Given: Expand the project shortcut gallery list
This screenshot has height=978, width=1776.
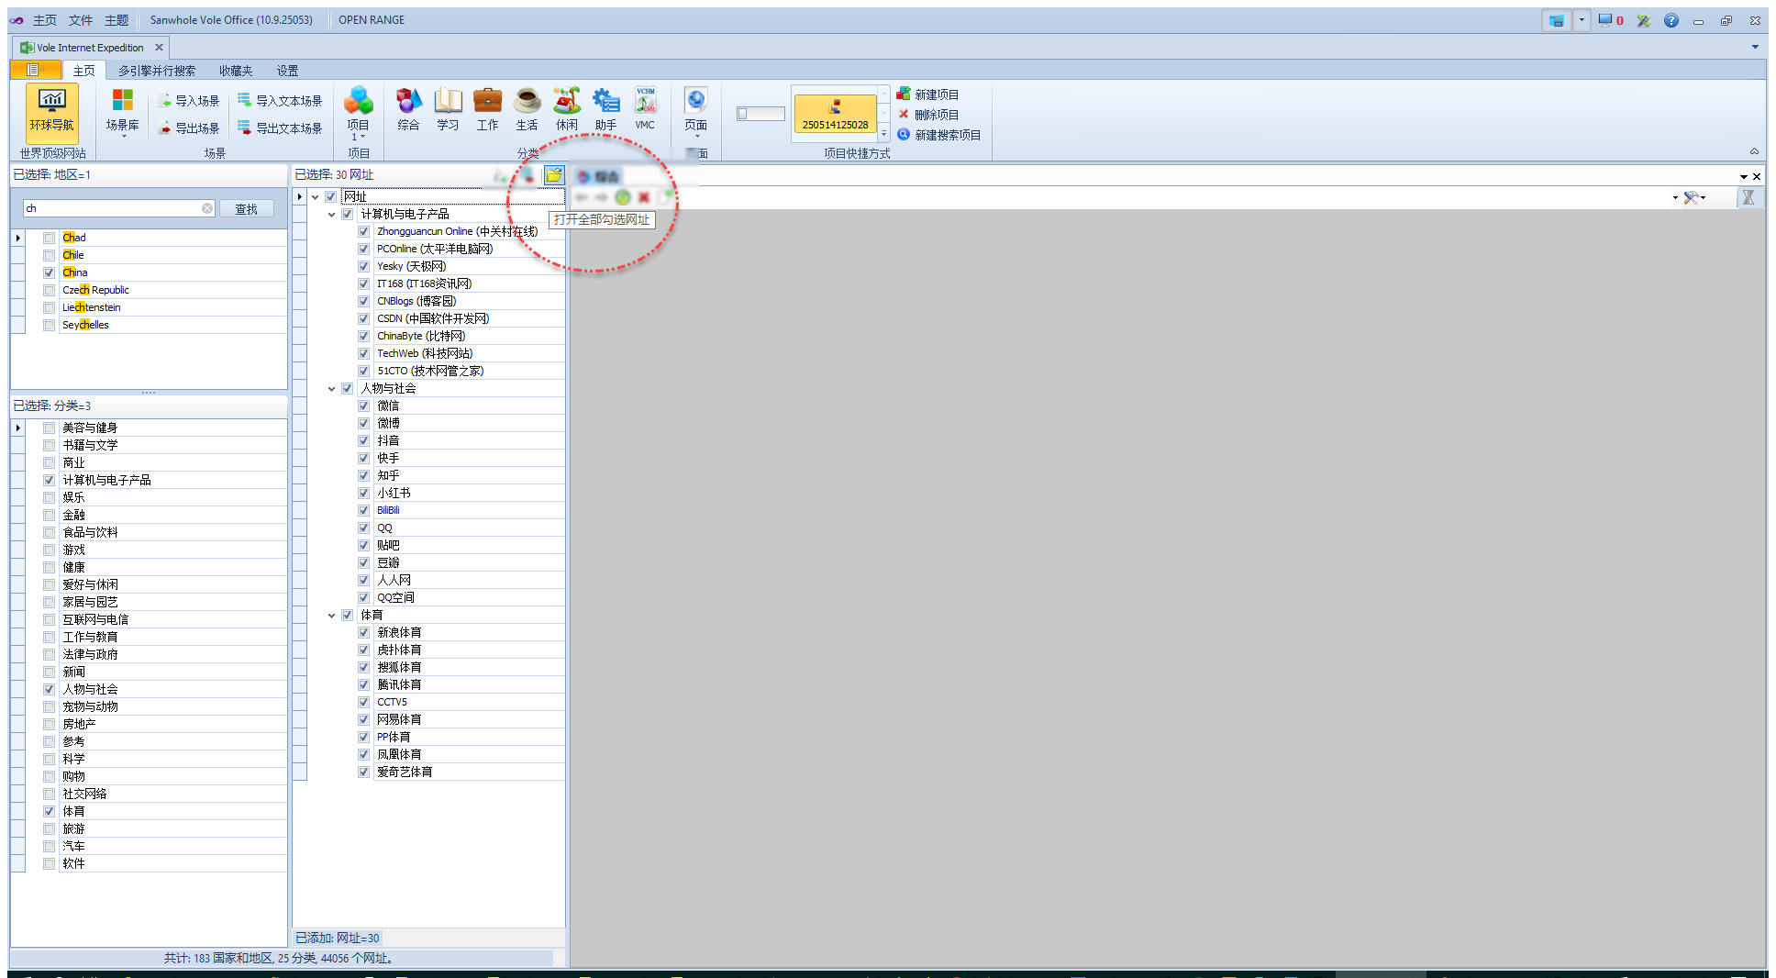Looking at the screenshot, I should (x=883, y=133).
